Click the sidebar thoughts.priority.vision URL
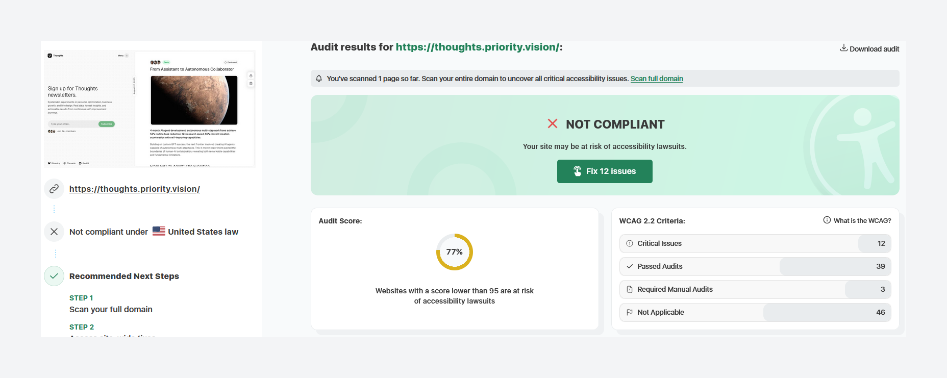Image resolution: width=947 pixels, height=378 pixels. tap(135, 189)
